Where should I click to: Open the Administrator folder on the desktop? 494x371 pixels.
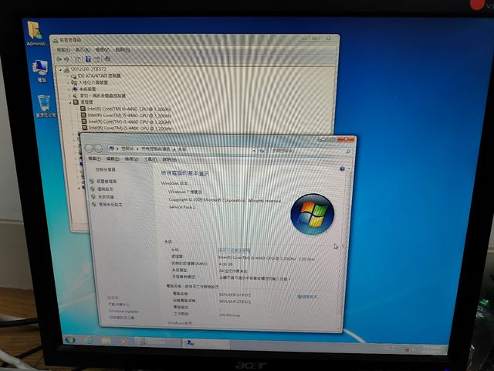(36, 31)
